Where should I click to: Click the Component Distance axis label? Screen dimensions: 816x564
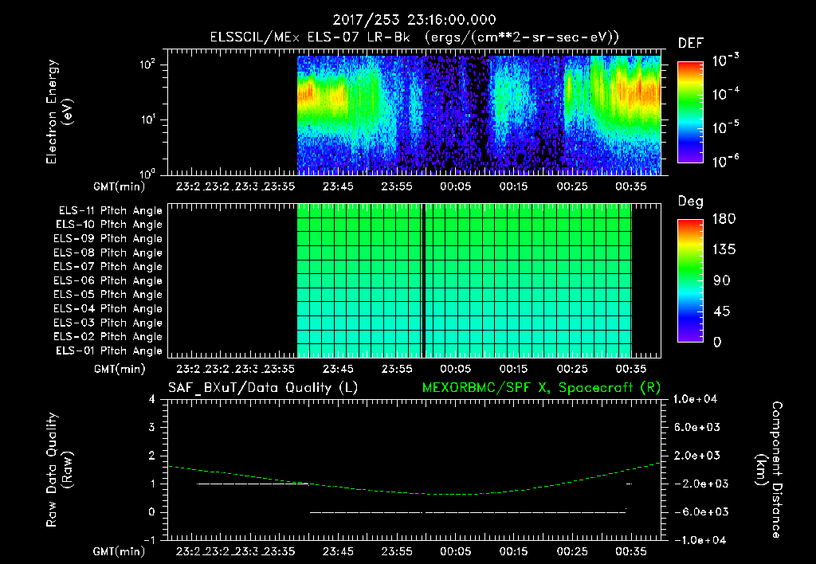[x=769, y=470]
